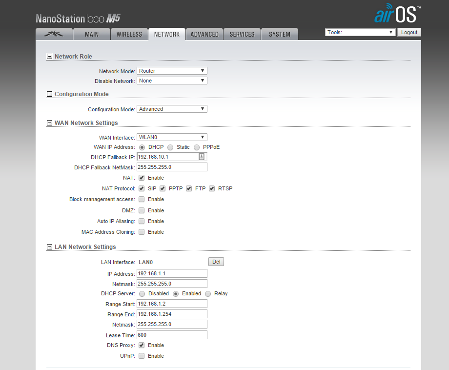Select Static WAN IP Address option
This screenshot has height=370, width=449.
point(170,147)
